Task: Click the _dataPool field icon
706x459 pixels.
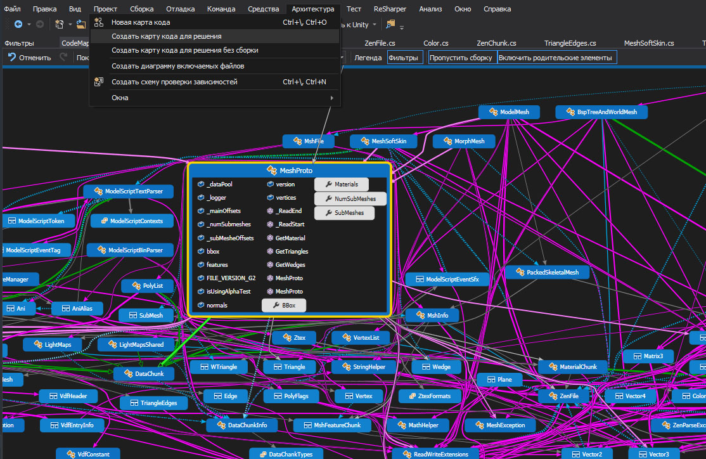Action: pos(200,184)
